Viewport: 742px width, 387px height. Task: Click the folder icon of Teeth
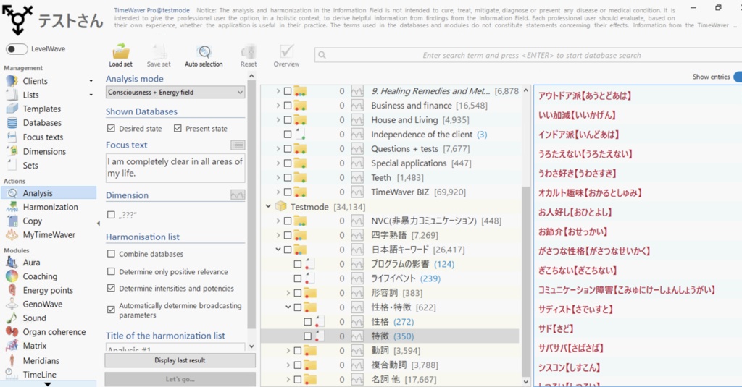pos(299,178)
